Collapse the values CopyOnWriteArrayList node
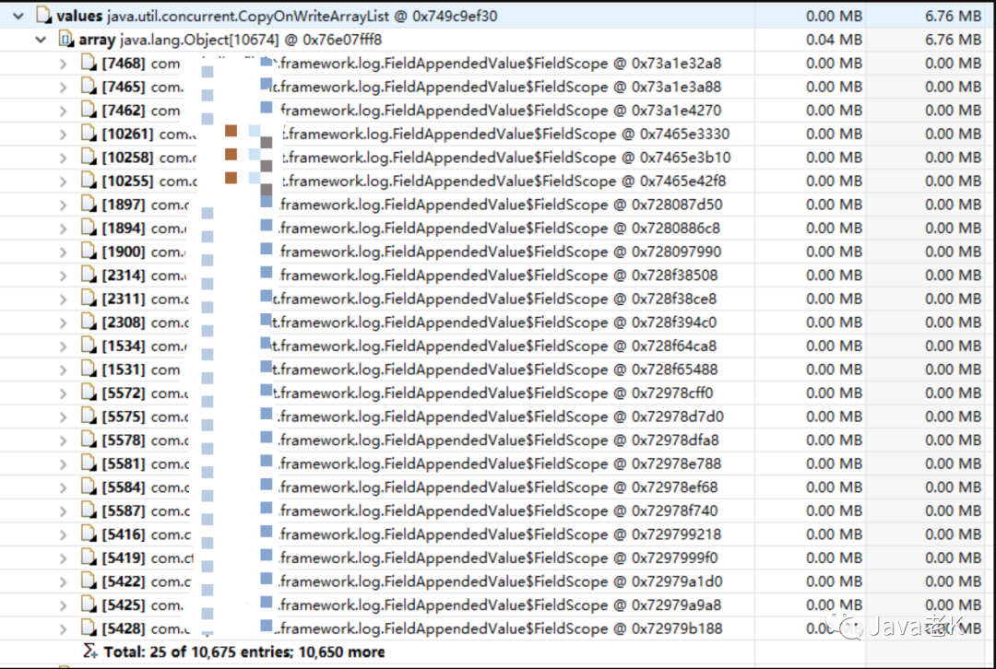This screenshot has height=669, width=996. [x=18, y=16]
